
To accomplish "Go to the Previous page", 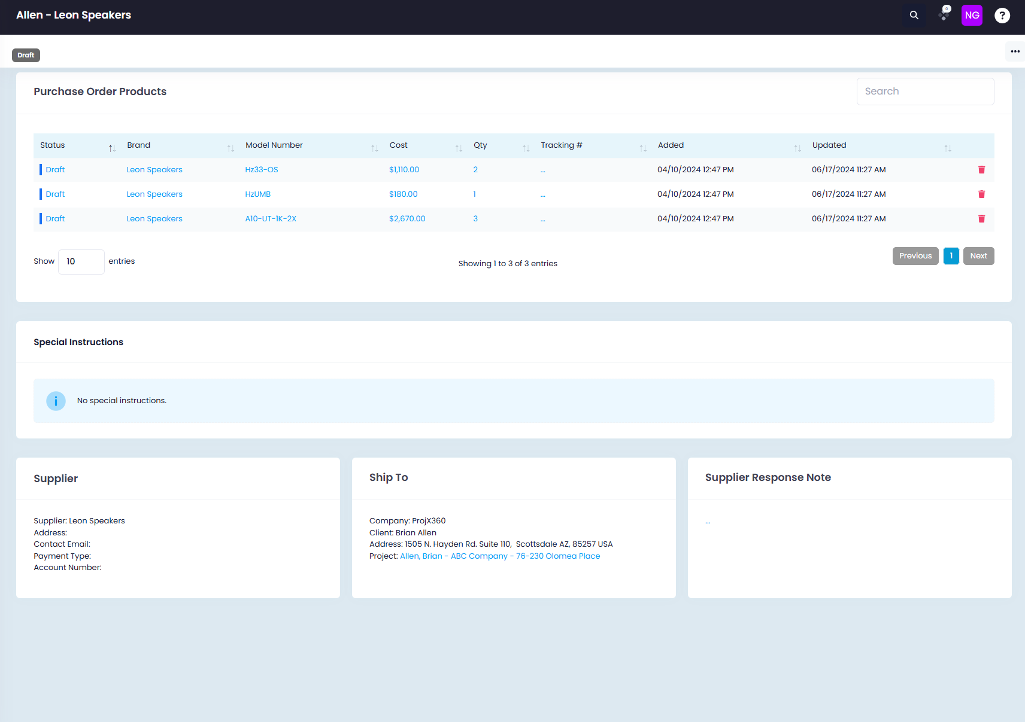I will tap(915, 256).
